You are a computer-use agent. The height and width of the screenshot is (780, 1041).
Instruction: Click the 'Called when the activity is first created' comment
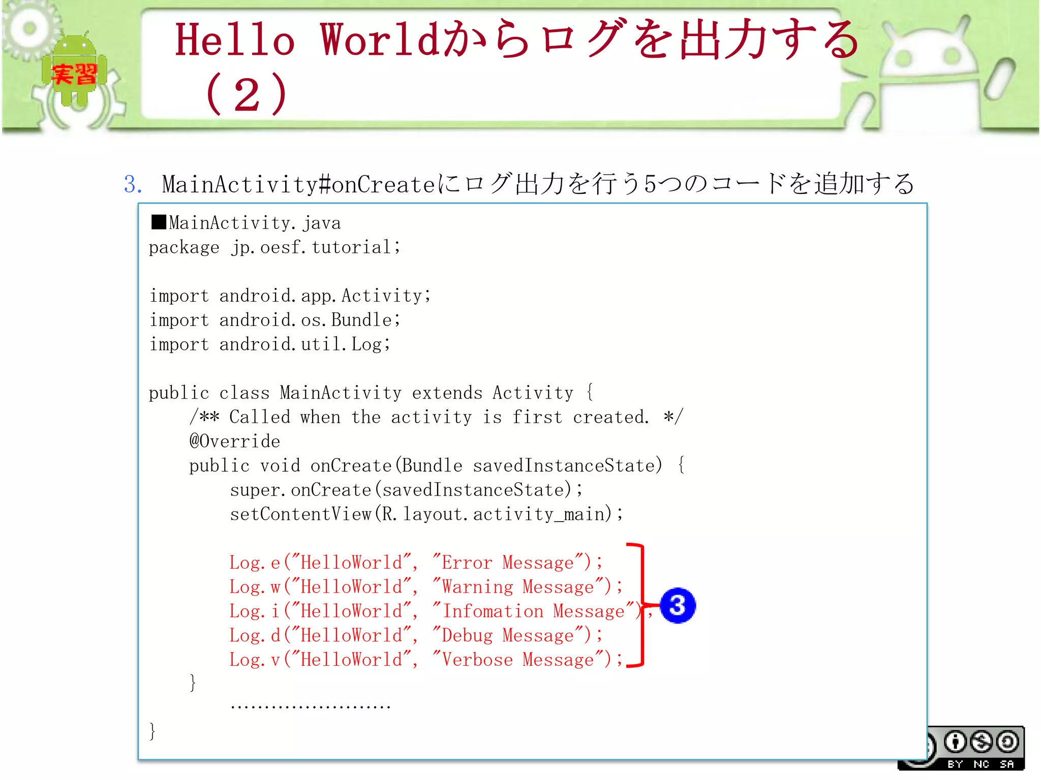[x=437, y=417]
